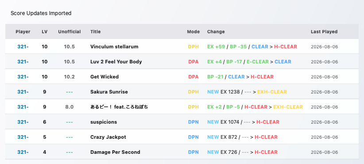Image resolution: width=364 pixels, height=164 pixels.
Task: Click EX +4 change value
Action: pyautogui.click(x=214, y=62)
